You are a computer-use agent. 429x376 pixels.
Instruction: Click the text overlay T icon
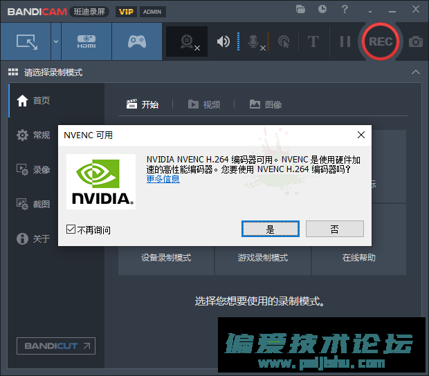pyautogui.click(x=313, y=41)
